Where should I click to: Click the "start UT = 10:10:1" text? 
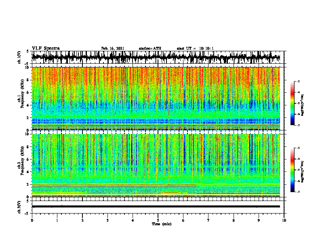(195, 48)
